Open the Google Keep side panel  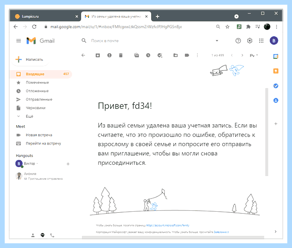[x=276, y=71]
